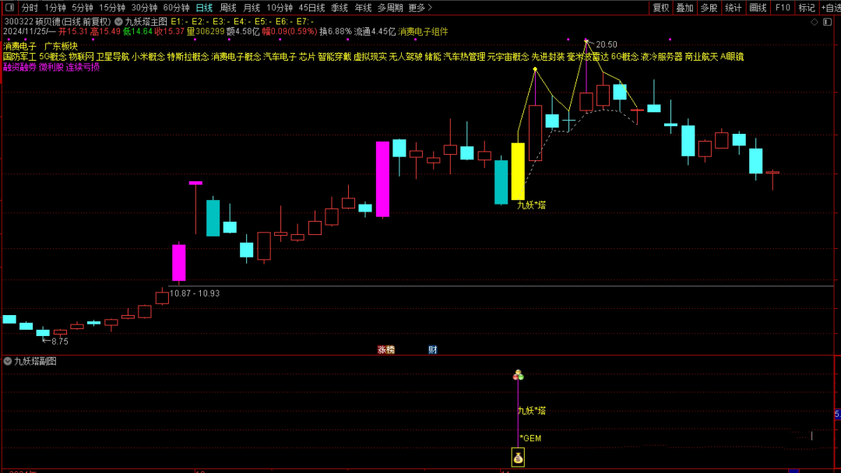Click the red 涨榜 marker icon
The width and height of the screenshot is (841, 473).
(x=385, y=350)
